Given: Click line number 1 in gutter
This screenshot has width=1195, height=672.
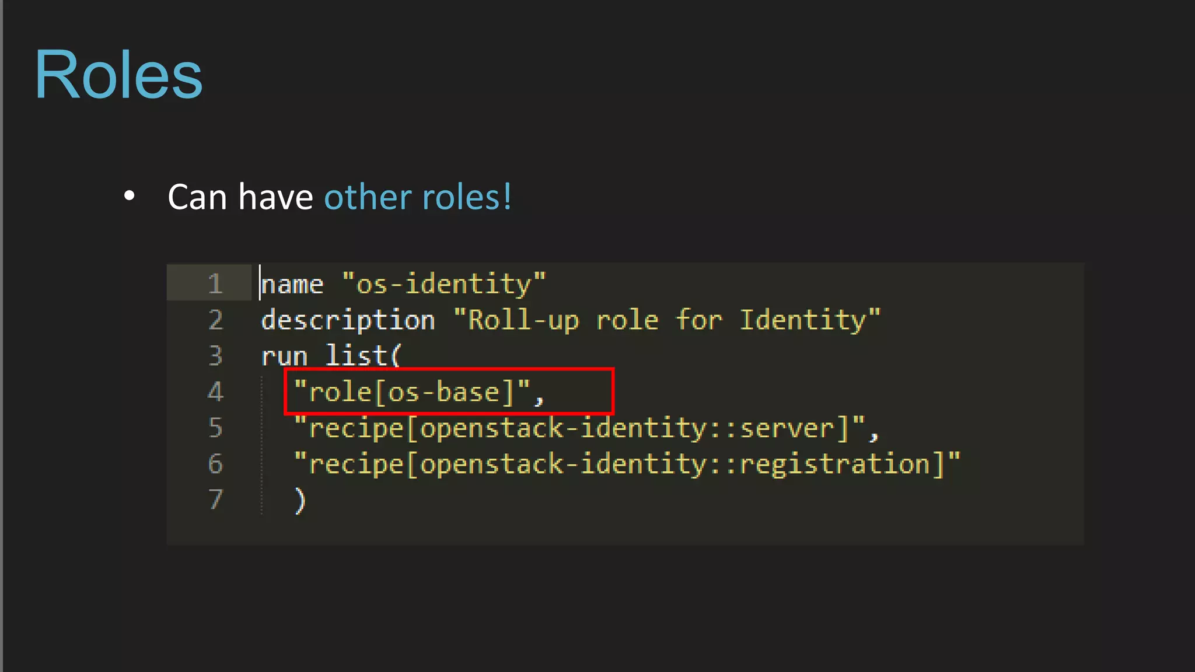Looking at the screenshot, I should pyautogui.click(x=215, y=283).
